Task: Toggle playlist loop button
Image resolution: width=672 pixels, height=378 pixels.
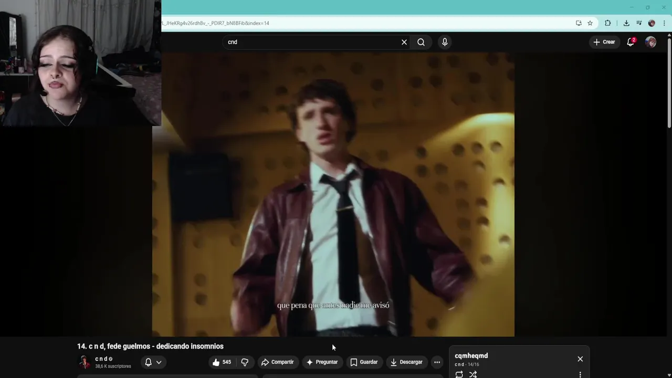Action: click(x=459, y=374)
